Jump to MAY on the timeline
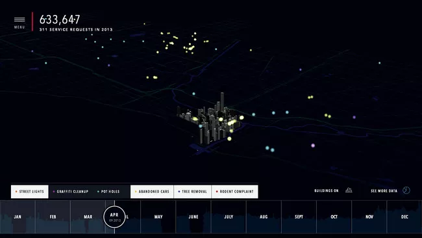The width and height of the screenshot is (422, 238). point(158,217)
